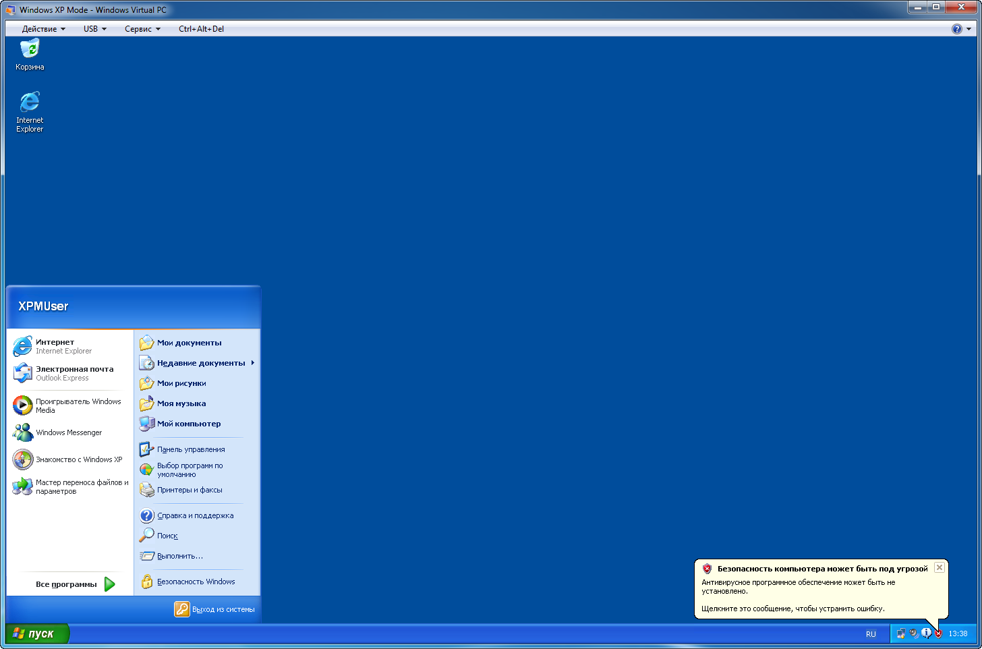Open Поиск from the Start menu

197,536
